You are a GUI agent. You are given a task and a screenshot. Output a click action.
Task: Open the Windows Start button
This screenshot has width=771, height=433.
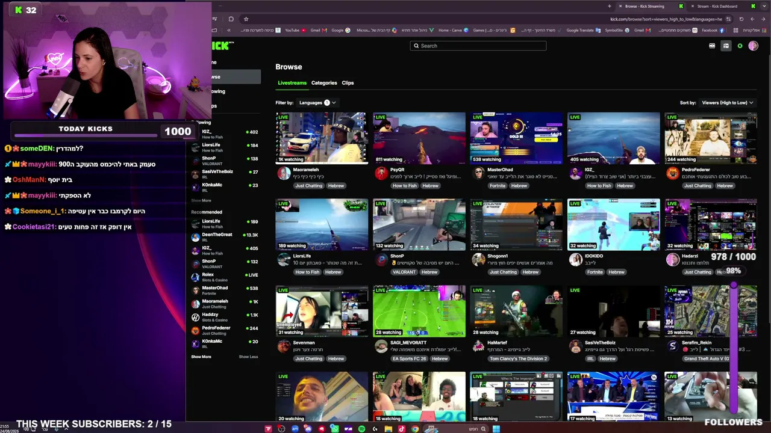tap(496, 429)
